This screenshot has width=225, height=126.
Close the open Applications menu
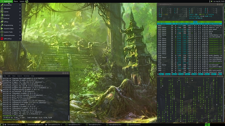(x=6, y=1)
